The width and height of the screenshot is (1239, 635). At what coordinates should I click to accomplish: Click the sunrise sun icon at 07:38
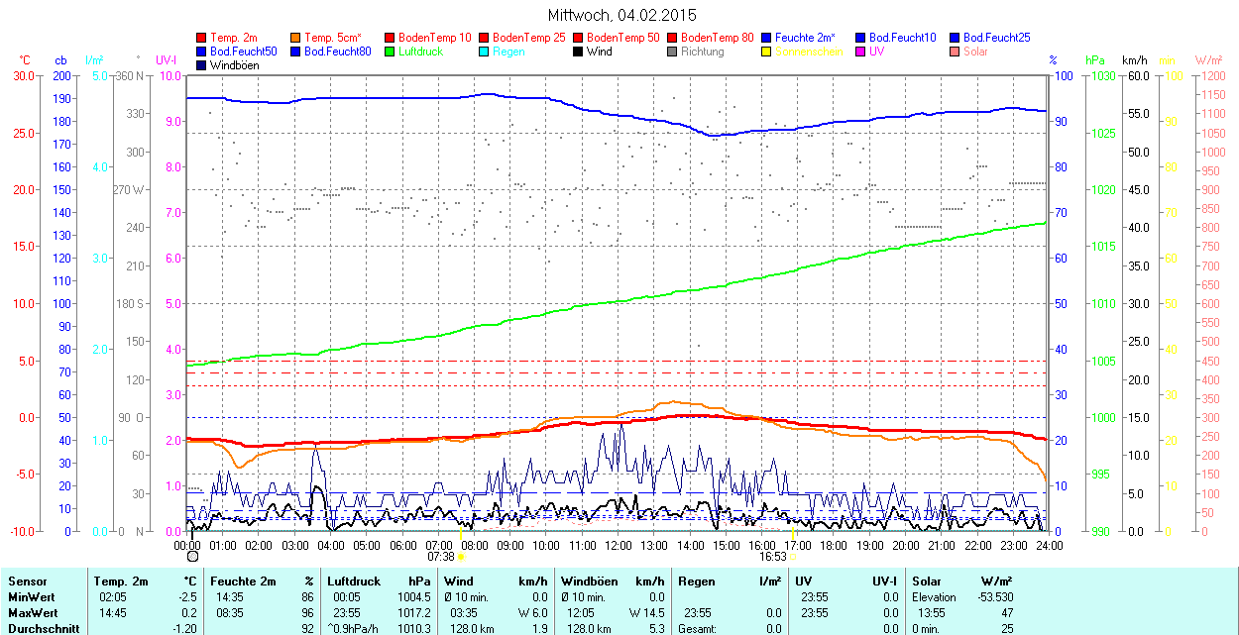pos(462,557)
